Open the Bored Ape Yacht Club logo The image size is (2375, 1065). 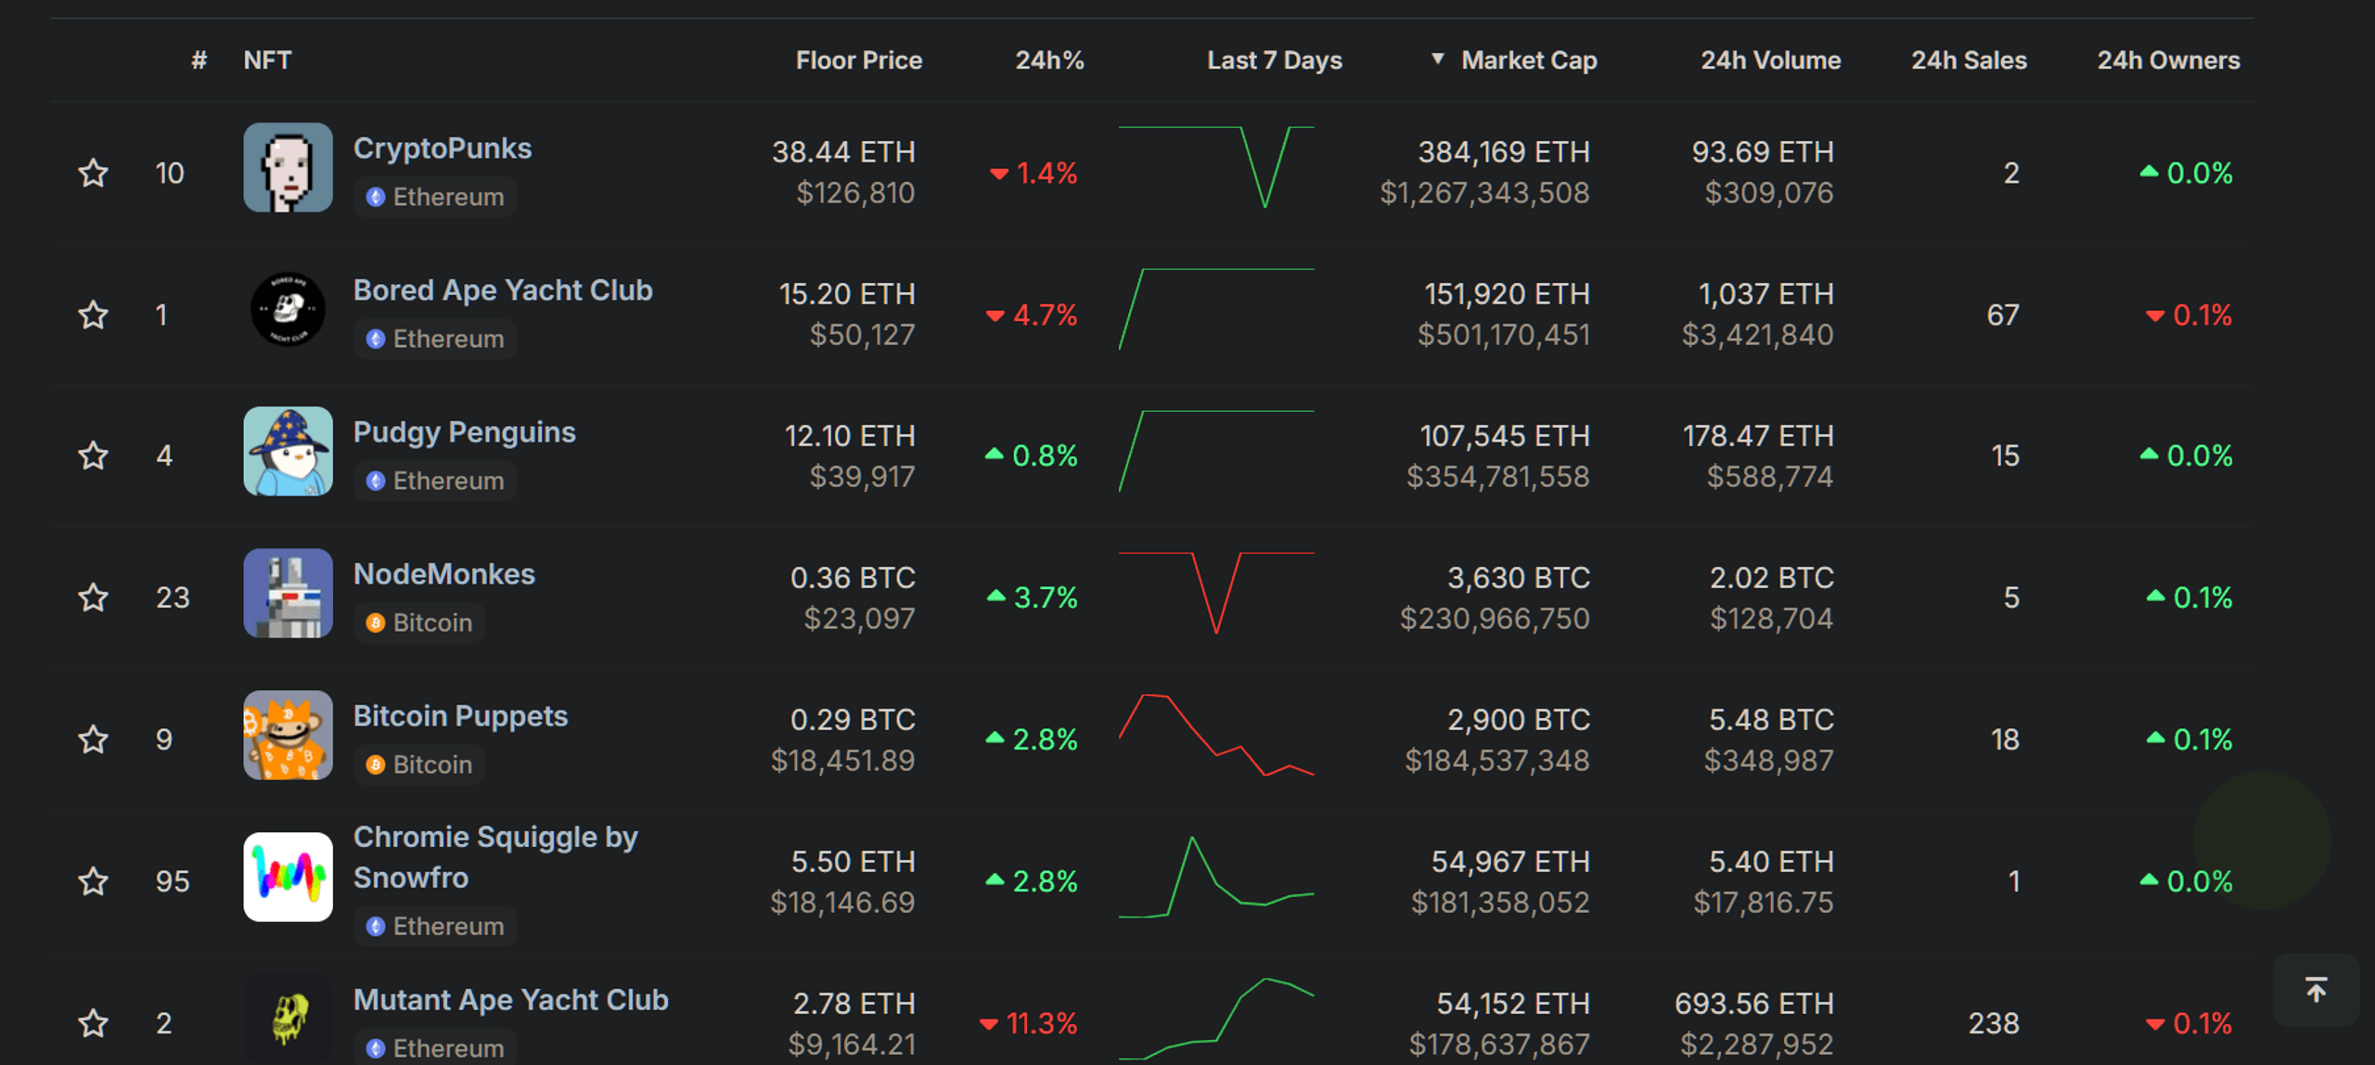click(288, 309)
